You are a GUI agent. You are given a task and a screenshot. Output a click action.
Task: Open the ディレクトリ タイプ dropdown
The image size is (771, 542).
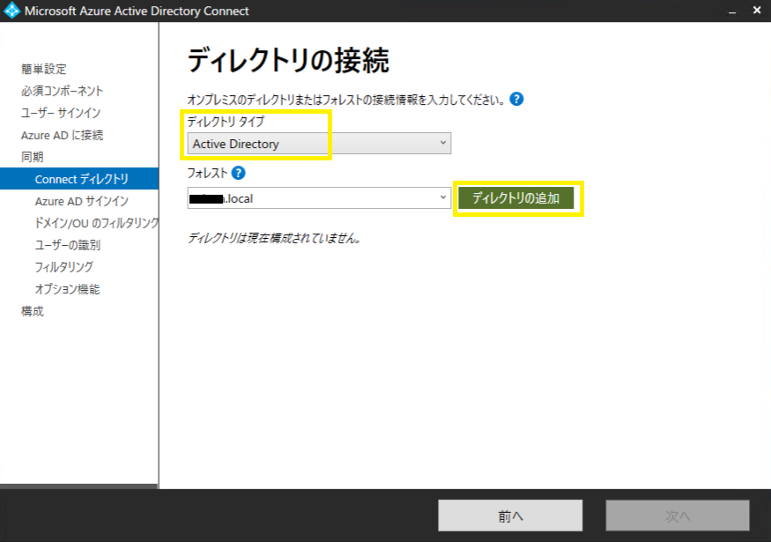coord(319,144)
